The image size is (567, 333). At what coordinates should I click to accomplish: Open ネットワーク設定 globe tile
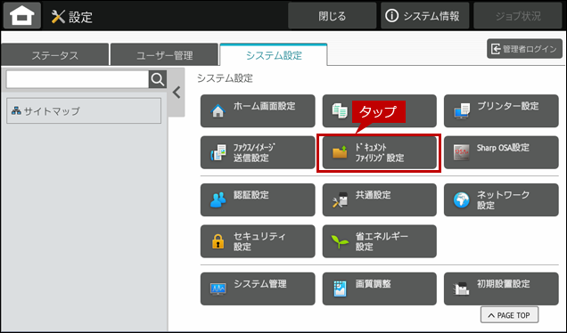[x=501, y=199]
